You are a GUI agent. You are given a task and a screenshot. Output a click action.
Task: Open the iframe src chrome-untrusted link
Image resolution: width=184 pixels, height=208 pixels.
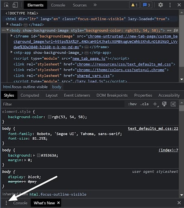(x=95, y=41)
